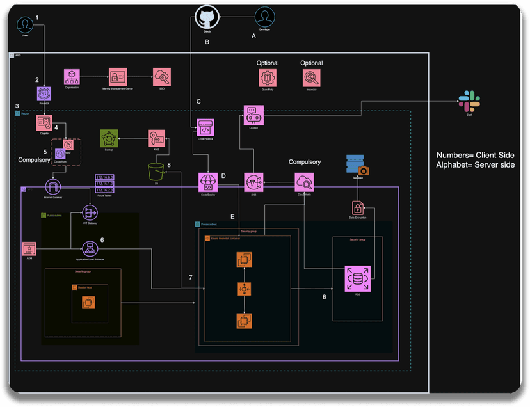Click the RDS database icon

[x=358, y=279]
